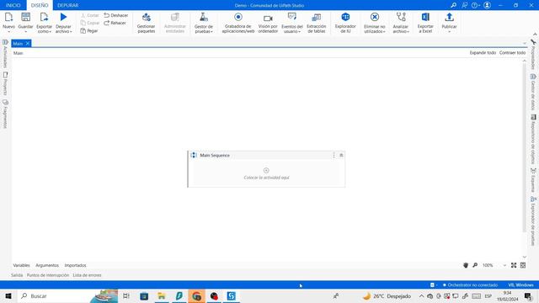Open Visión por ordenador recorder

[268, 23]
